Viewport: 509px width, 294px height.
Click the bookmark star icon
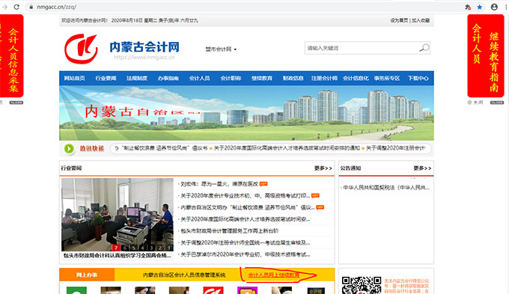point(480,7)
